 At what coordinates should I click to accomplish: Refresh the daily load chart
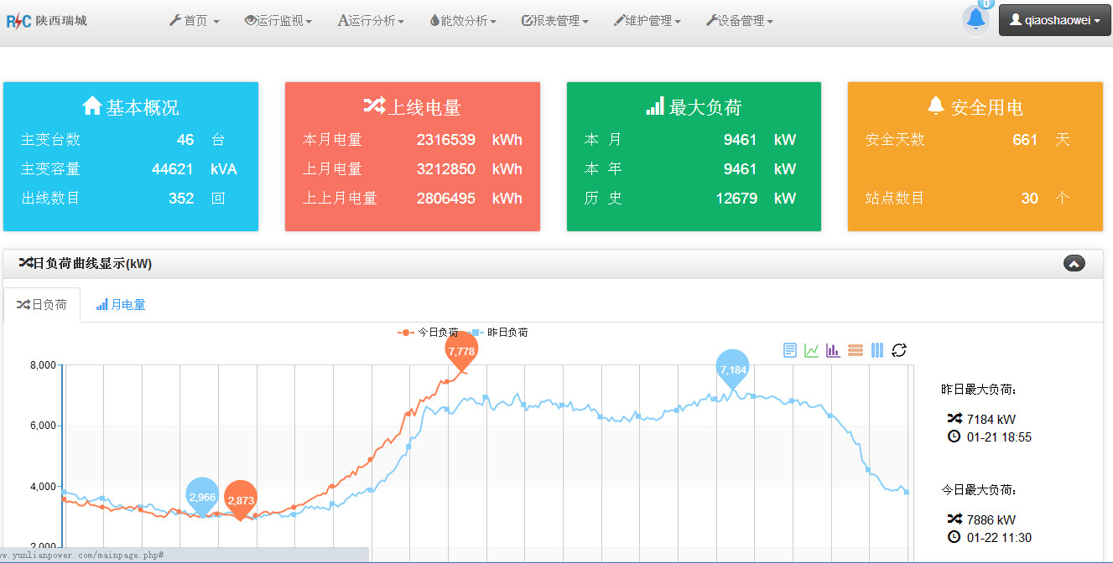[x=899, y=350]
